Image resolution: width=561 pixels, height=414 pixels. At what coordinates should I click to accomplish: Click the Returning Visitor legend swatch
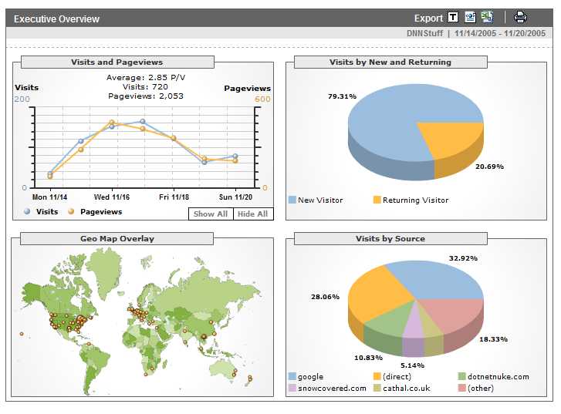377,200
